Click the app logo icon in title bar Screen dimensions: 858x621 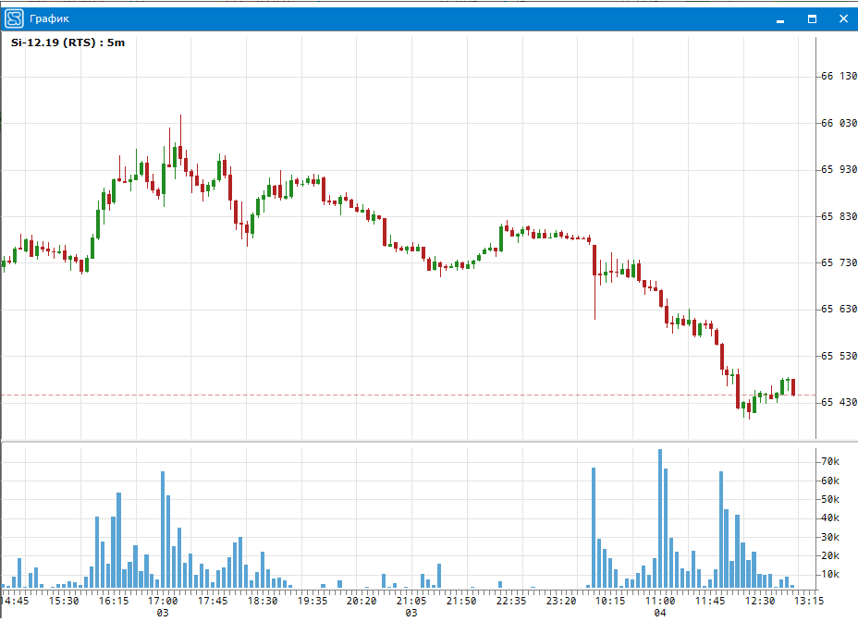pos(14,18)
